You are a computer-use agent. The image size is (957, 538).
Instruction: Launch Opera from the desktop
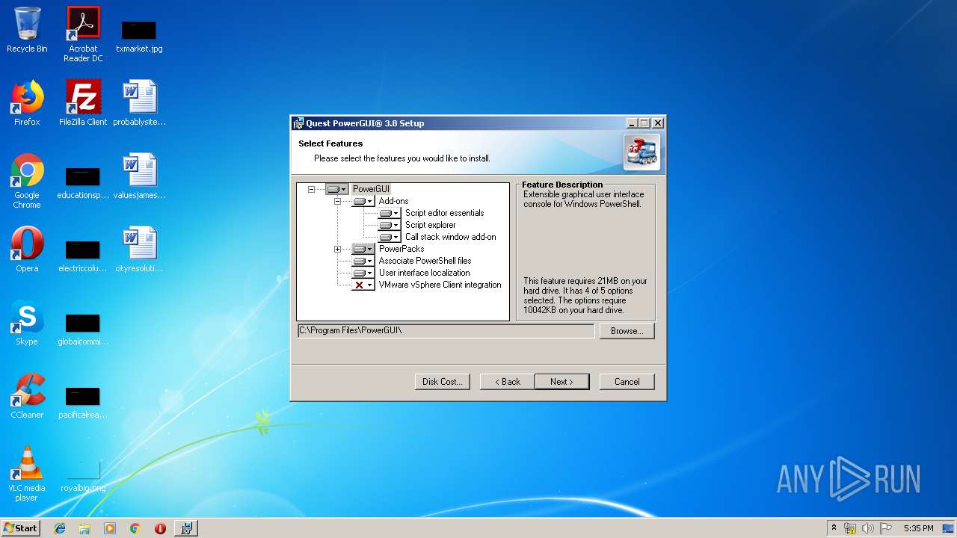tap(27, 250)
